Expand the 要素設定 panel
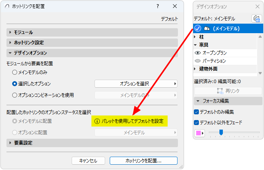 point(92,143)
